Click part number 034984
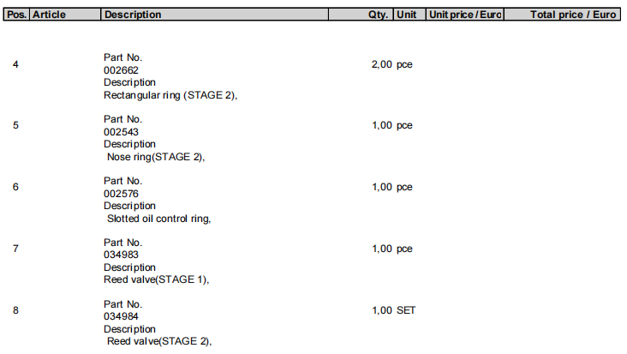 [121, 317]
